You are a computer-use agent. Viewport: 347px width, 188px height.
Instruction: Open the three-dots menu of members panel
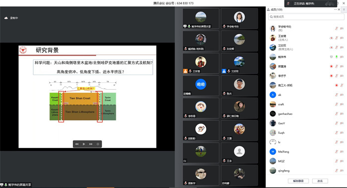[x=336, y=9]
